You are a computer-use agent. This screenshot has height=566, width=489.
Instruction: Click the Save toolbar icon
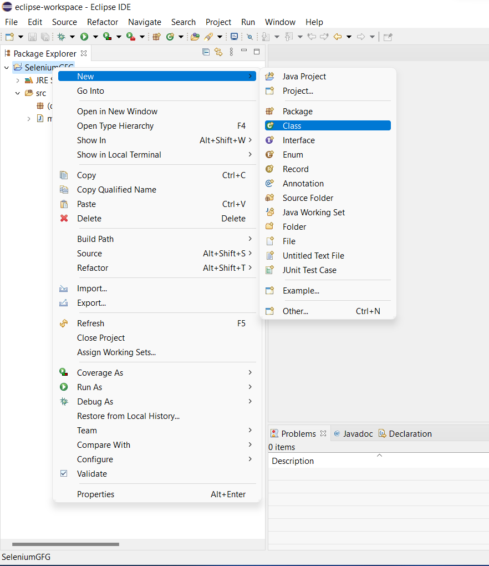33,37
